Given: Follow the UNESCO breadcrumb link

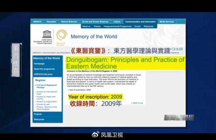Looking at the screenshot, I should point(37,53).
